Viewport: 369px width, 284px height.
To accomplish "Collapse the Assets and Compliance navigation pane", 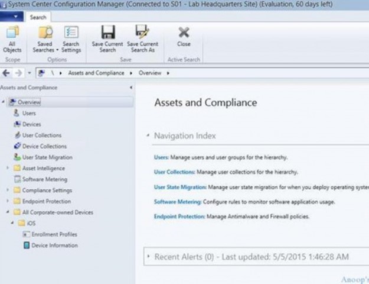I will (131, 88).
